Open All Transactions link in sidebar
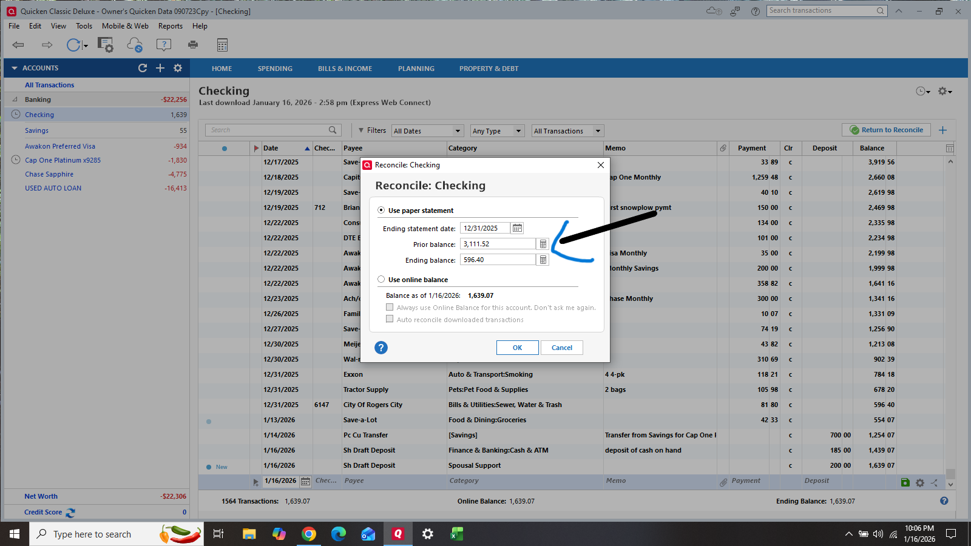This screenshot has height=546, width=971. tap(49, 85)
